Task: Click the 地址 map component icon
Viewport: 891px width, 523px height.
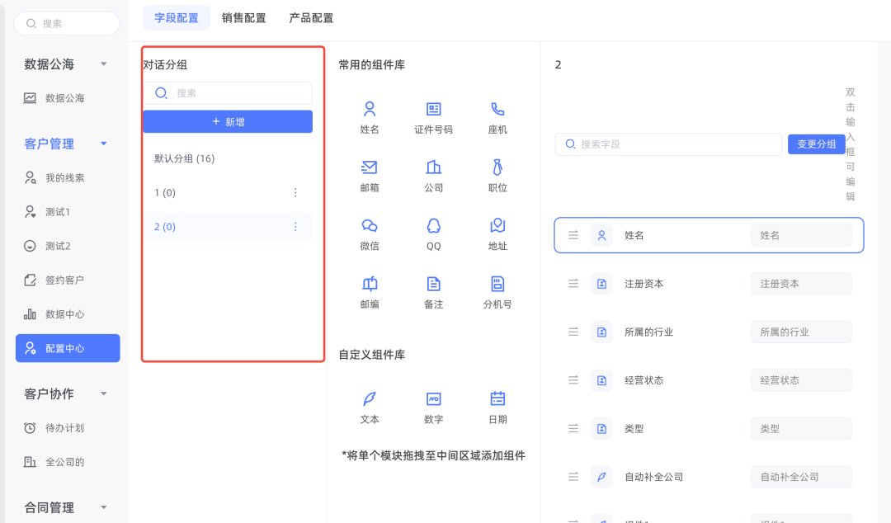Action: click(497, 225)
